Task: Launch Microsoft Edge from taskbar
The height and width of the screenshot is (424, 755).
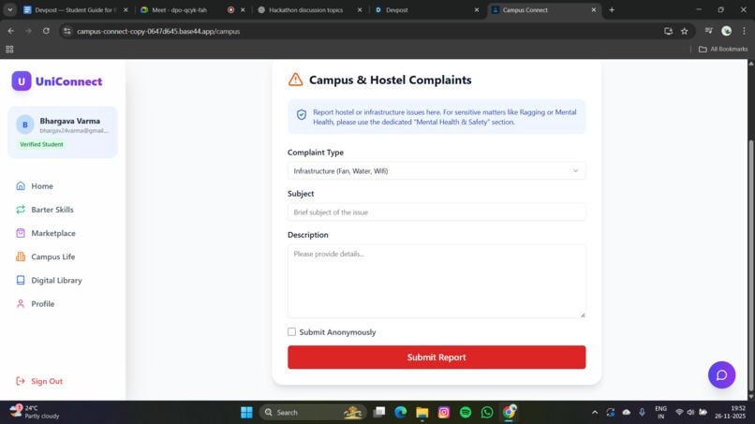Action: (401, 413)
